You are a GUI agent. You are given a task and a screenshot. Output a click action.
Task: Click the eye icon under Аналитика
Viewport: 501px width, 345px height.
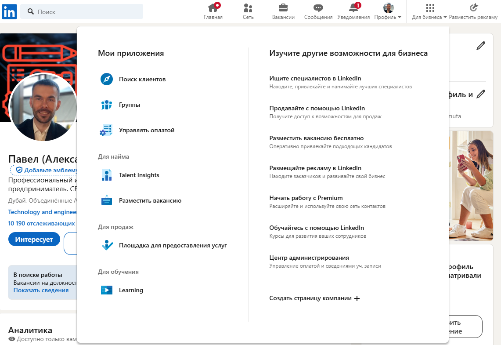[12, 339]
